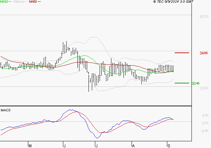Click the red resistance line at 3469

[182, 53]
